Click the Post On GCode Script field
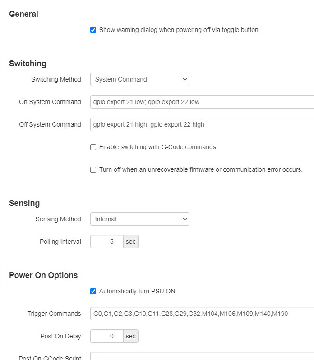This screenshot has width=314, height=360. pos(202,357)
